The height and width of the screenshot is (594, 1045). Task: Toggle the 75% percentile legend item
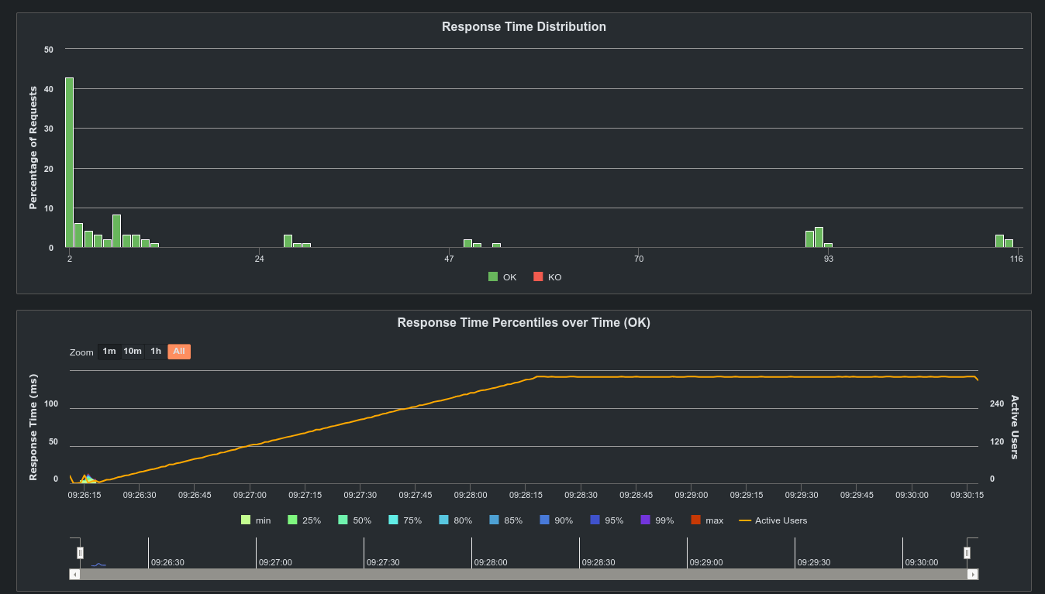pos(405,520)
